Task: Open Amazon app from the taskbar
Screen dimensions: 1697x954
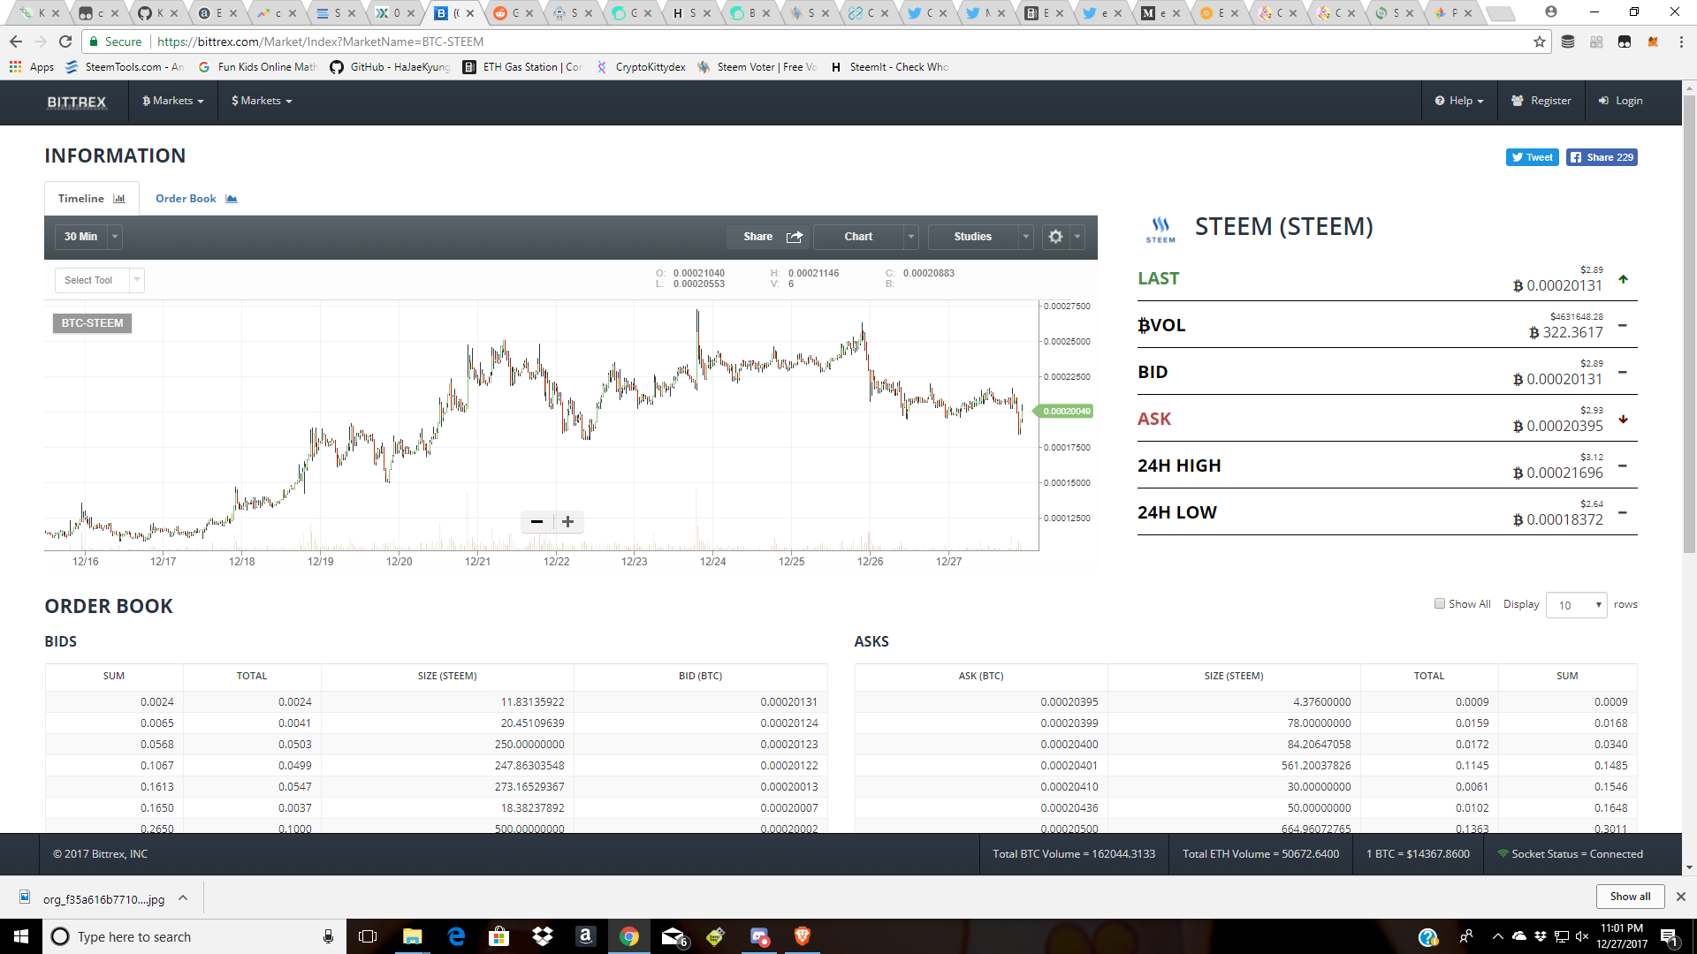Action: click(586, 936)
